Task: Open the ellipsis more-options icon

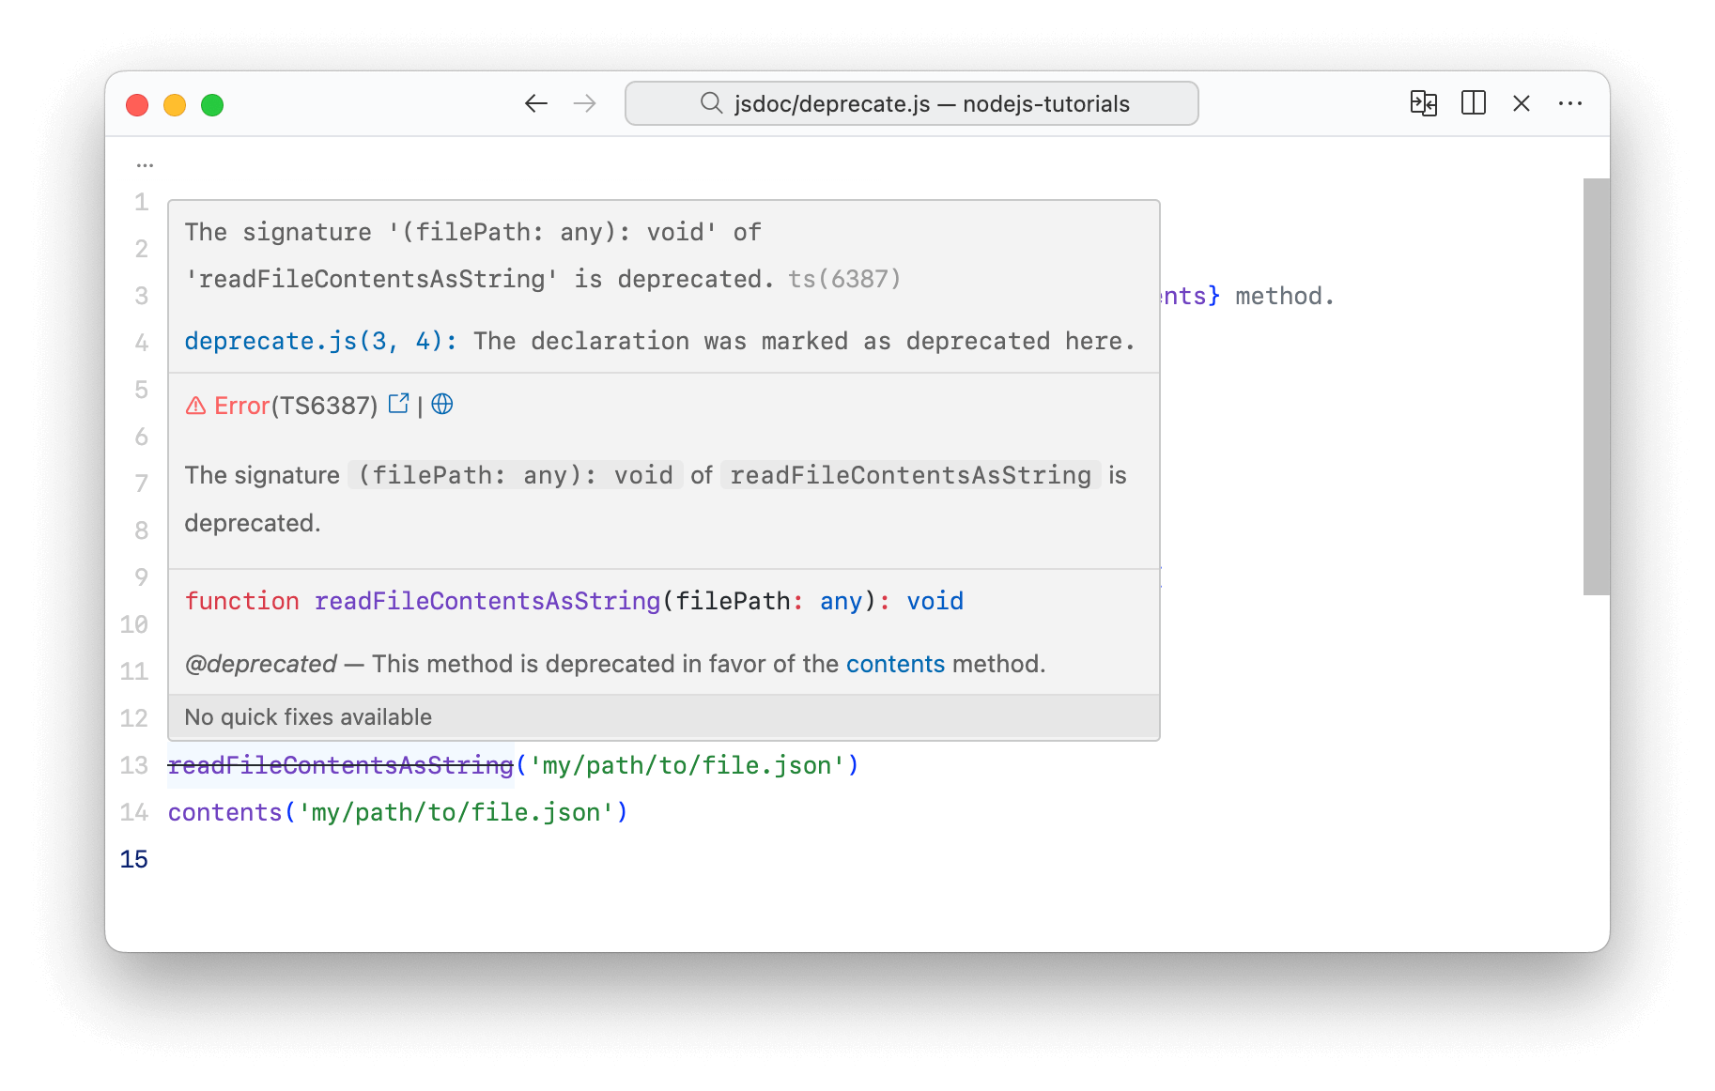Action: tap(1571, 104)
